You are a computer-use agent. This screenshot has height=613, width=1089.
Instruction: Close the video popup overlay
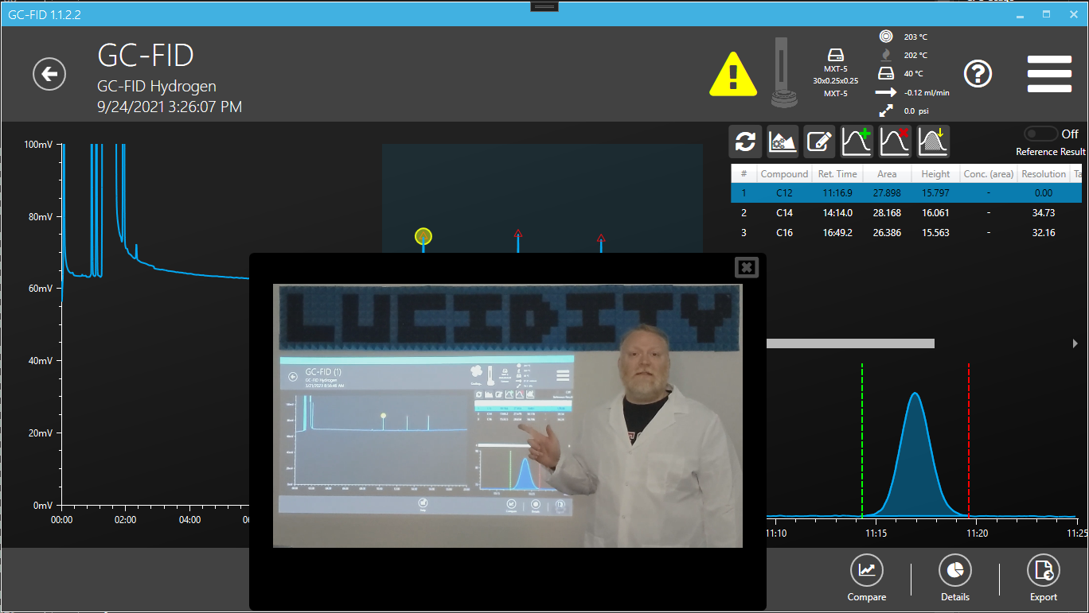746,268
